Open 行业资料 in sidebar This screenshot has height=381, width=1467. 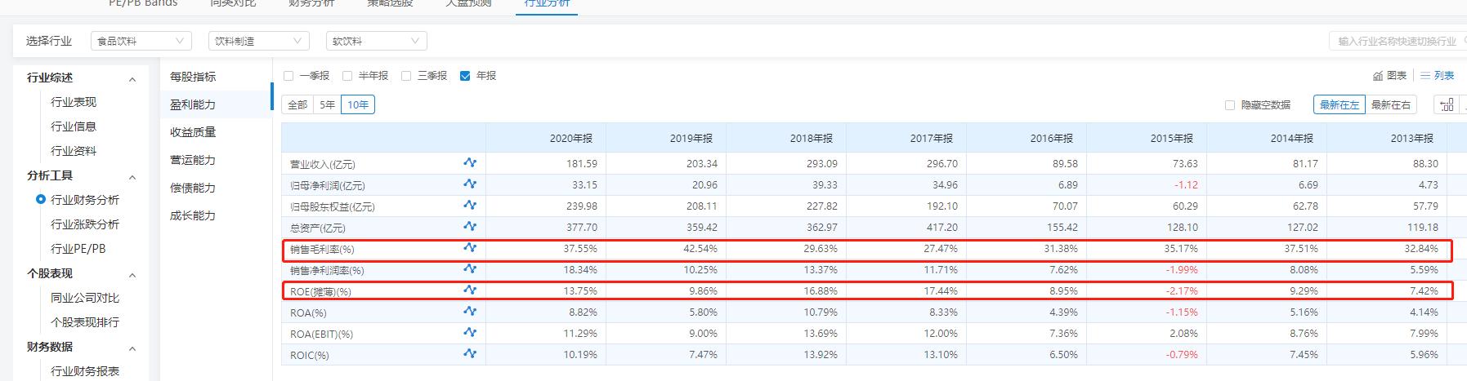point(74,151)
